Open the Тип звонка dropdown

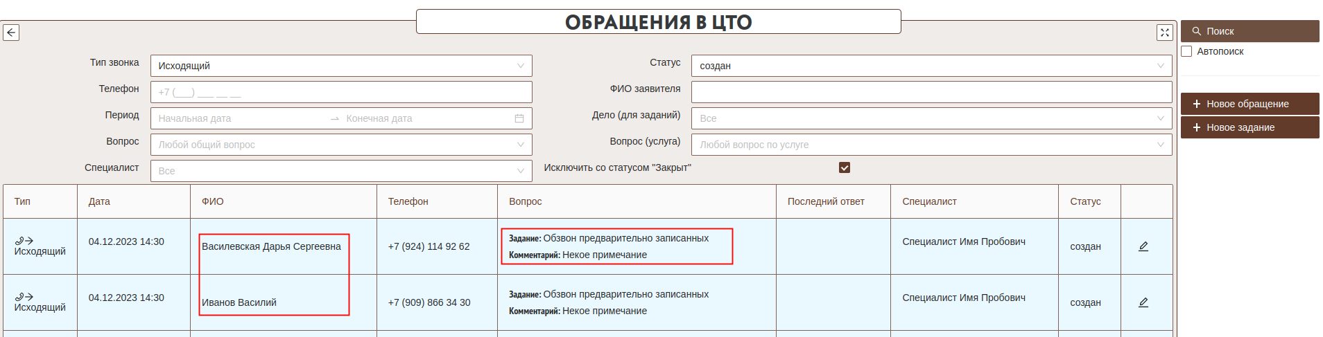pos(340,66)
